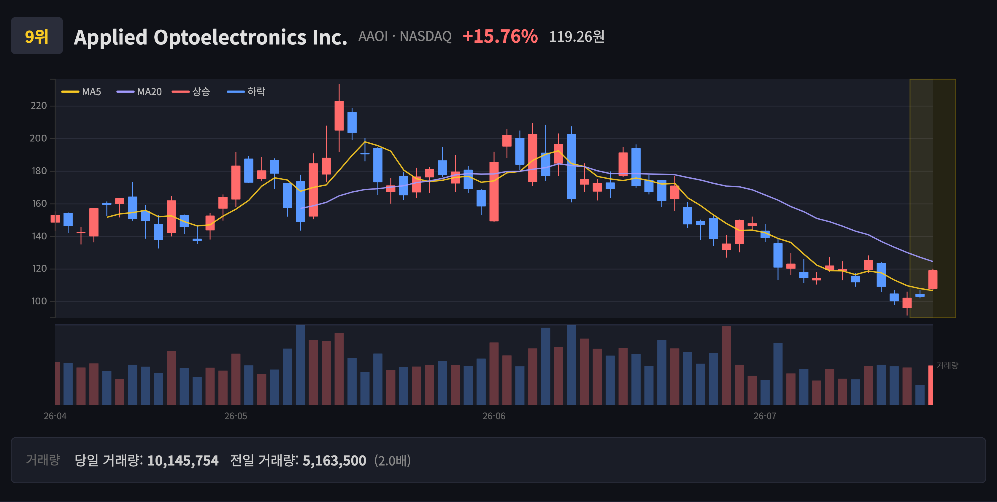Image resolution: width=997 pixels, height=502 pixels.
Task: Click the 220 price axis label
Action: pyautogui.click(x=39, y=106)
